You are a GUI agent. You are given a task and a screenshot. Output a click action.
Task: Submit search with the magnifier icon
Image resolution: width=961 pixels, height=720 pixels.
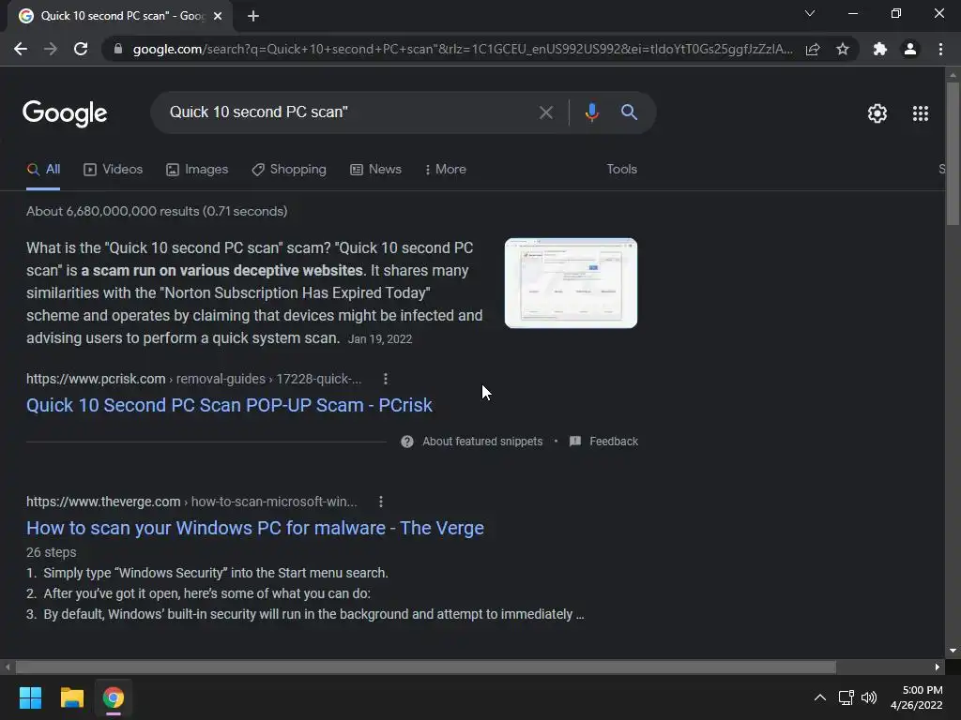tap(630, 112)
